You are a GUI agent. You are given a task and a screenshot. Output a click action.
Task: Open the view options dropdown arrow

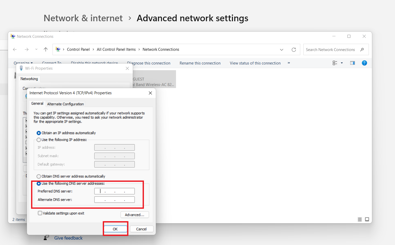tap(342, 63)
